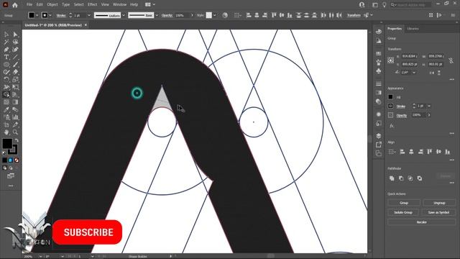Screen dimensions: 460x259
Task: Click Exclude in Pathfinder section
Action: (420, 178)
